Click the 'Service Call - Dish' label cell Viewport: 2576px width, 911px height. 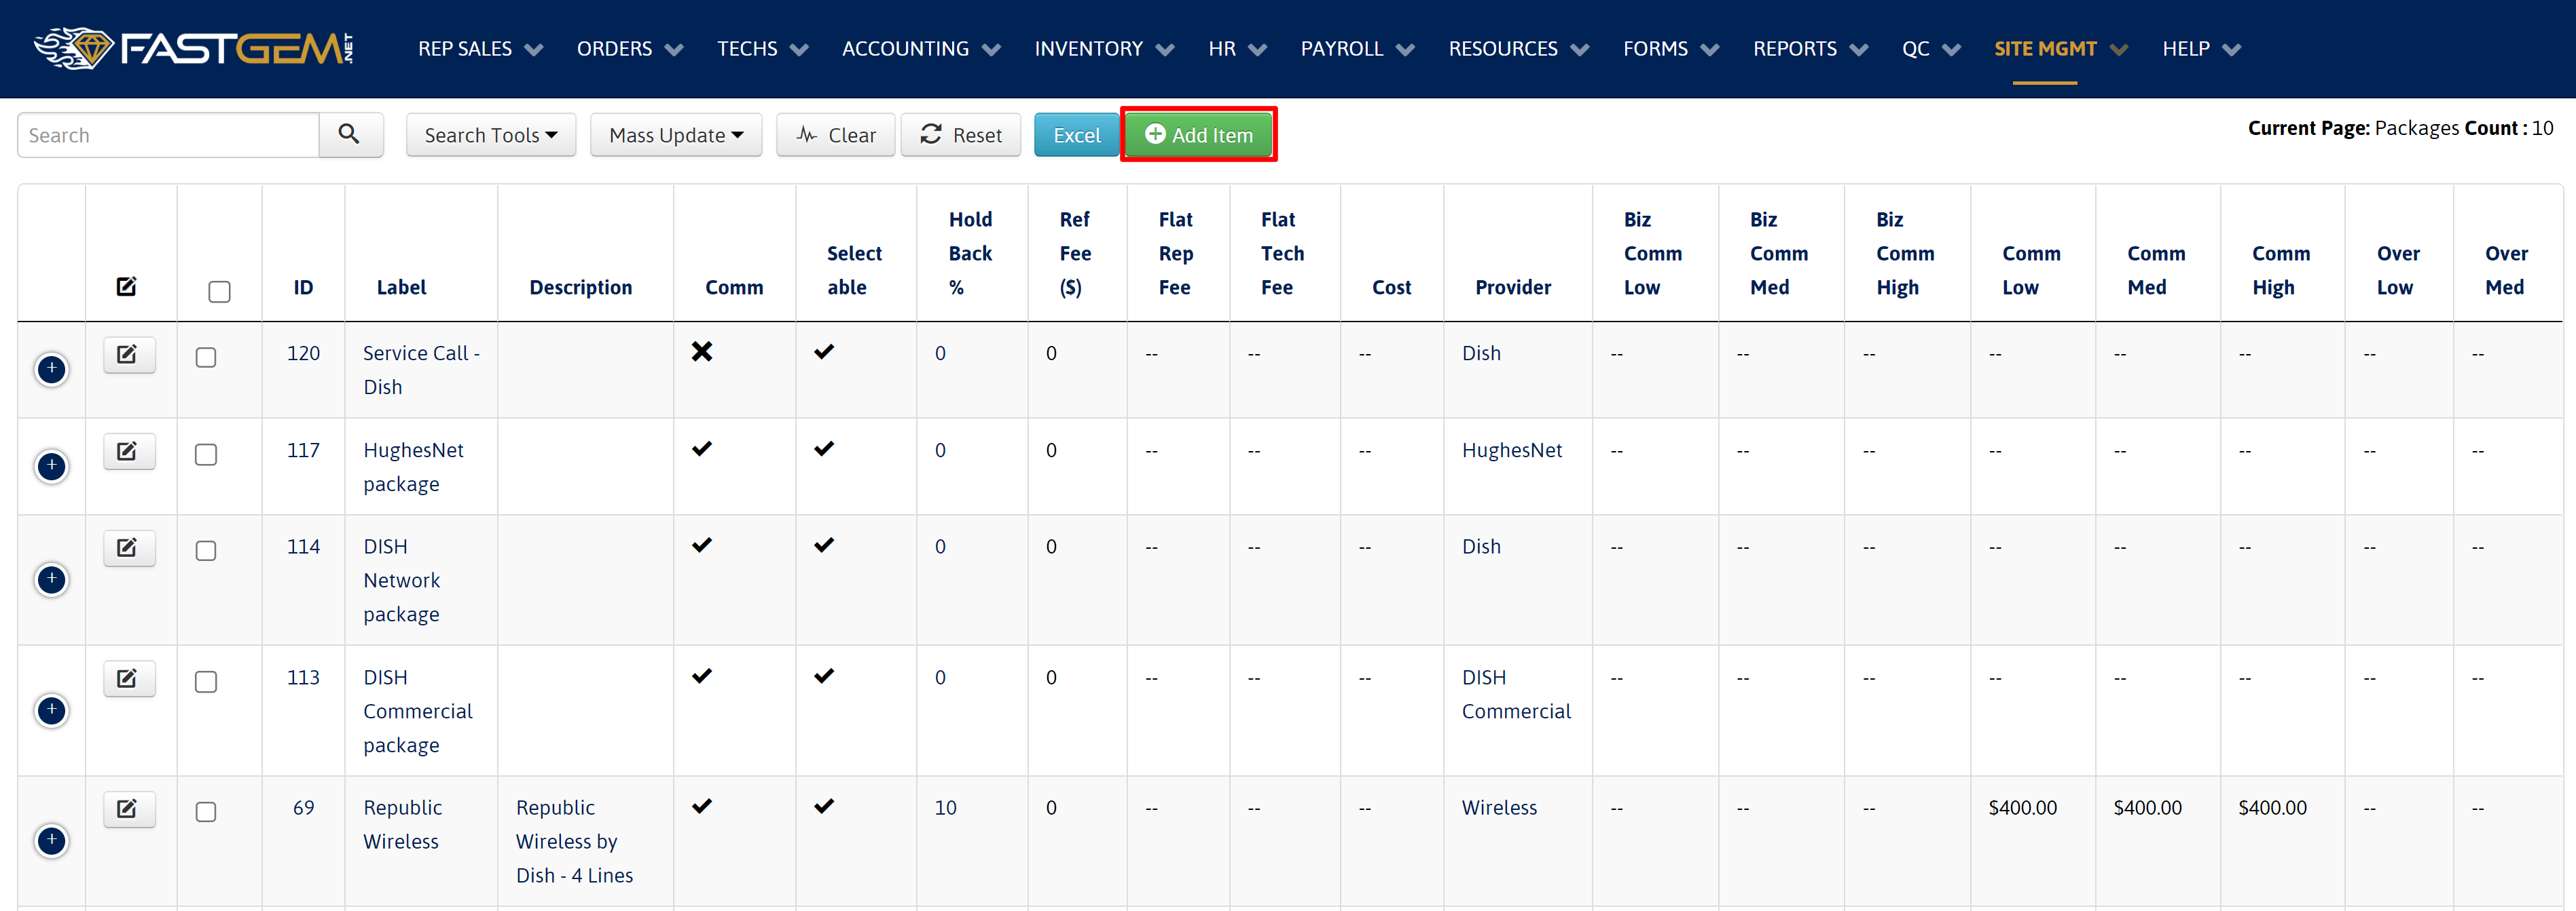point(421,370)
